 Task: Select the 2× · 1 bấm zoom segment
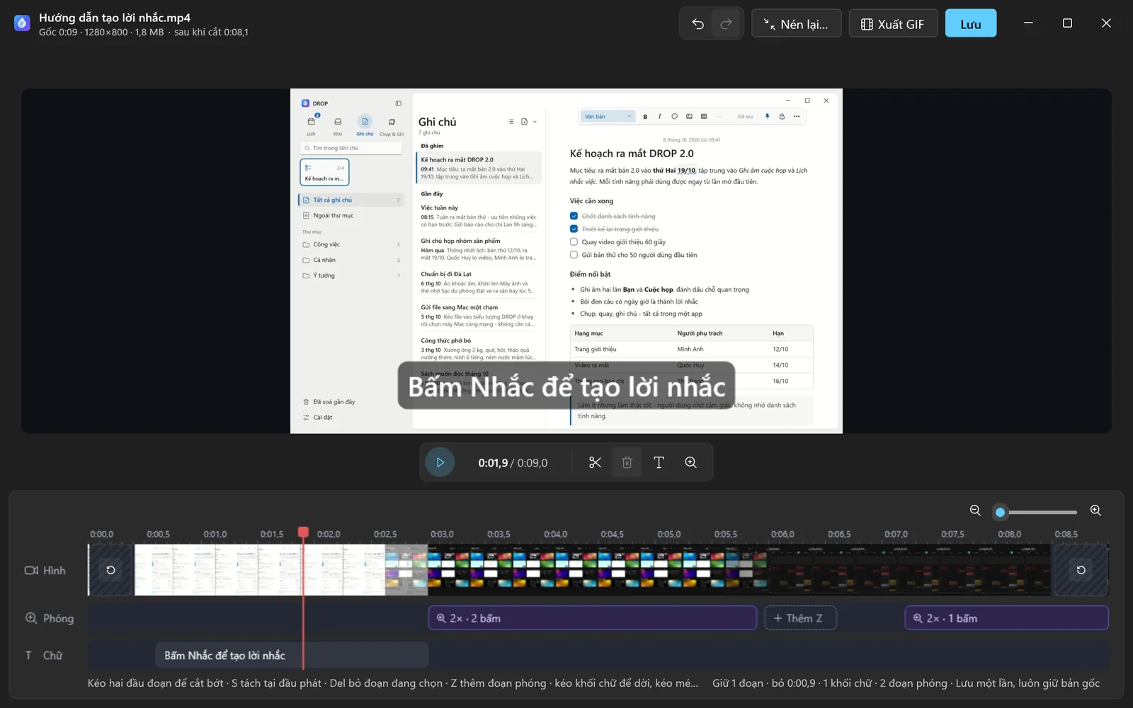(x=1006, y=618)
